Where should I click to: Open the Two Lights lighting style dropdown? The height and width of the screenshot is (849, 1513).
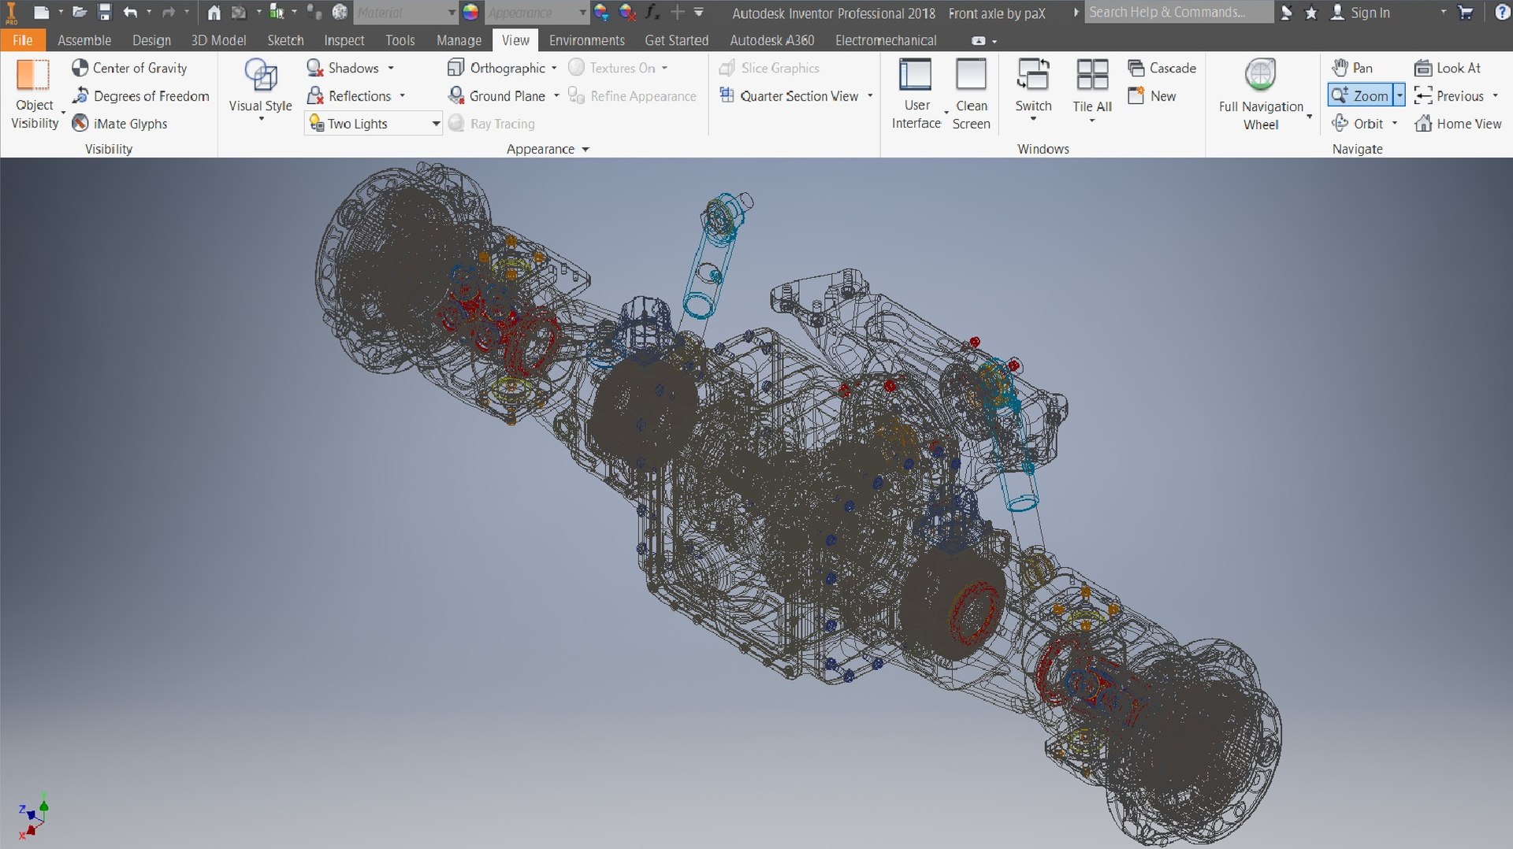[373, 124]
